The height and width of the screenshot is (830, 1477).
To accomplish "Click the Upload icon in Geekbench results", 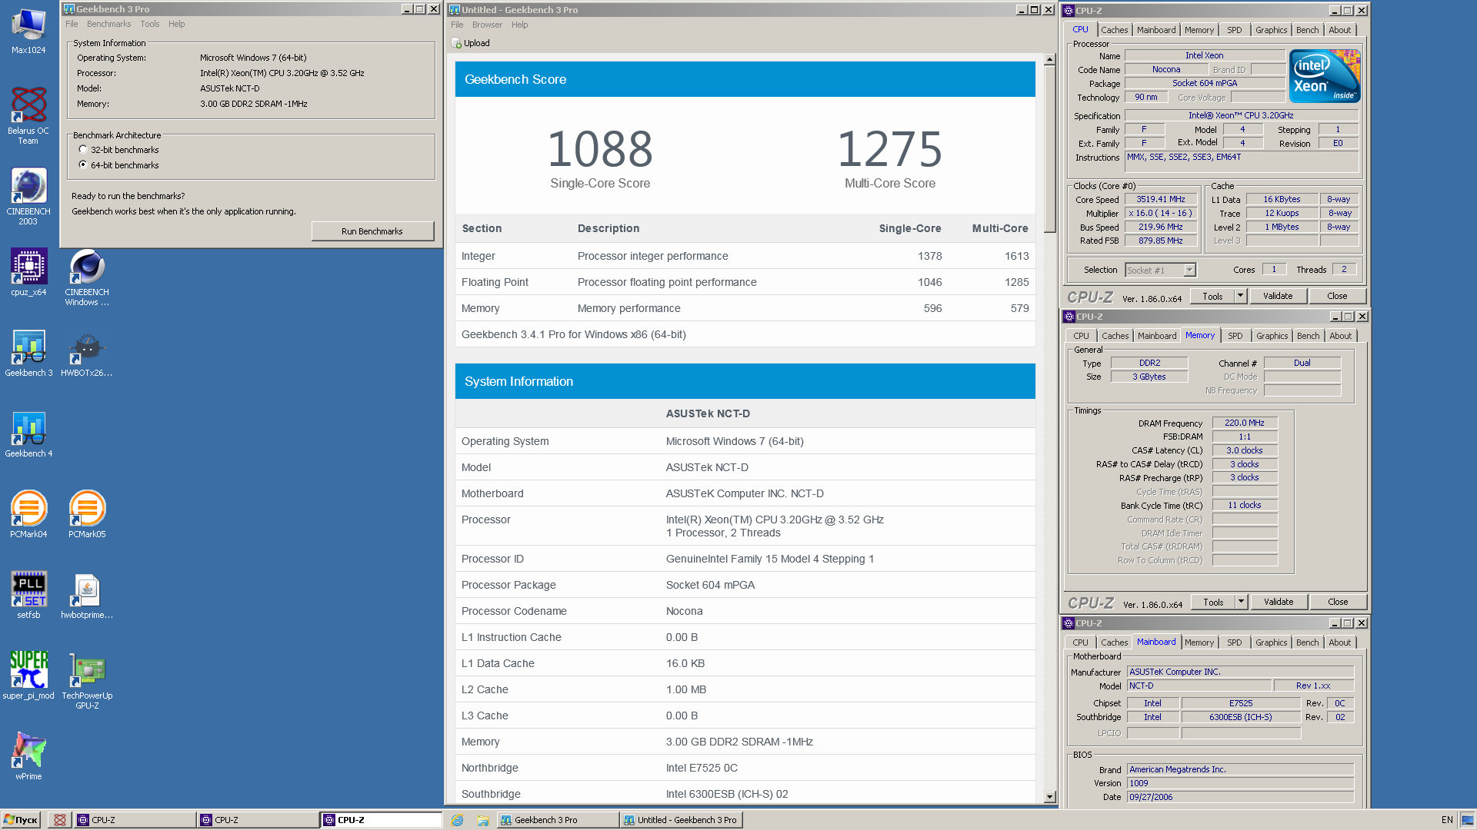I will (x=456, y=43).
